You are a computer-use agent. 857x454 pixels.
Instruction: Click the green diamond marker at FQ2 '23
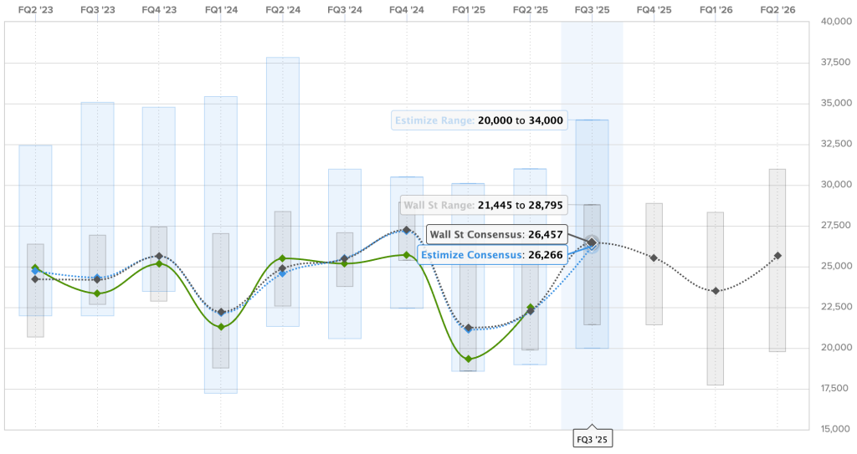point(35,268)
